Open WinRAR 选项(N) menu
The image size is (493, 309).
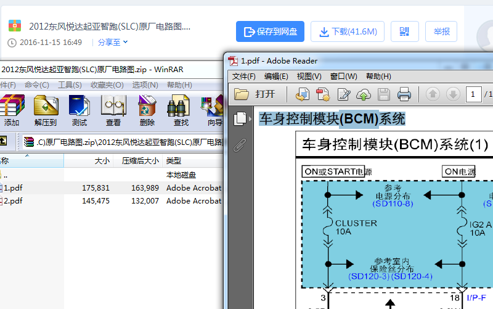point(145,85)
